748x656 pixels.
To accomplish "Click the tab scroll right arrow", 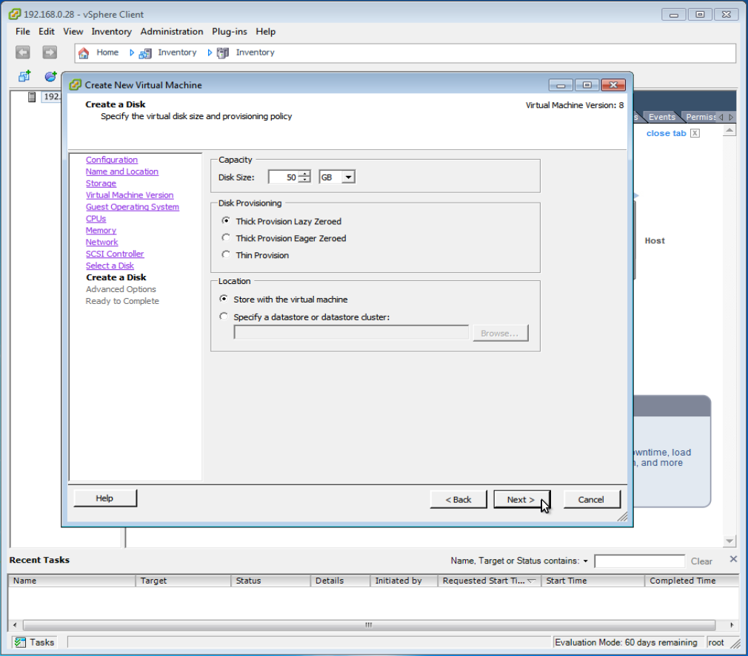I will [x=731, y=117].
